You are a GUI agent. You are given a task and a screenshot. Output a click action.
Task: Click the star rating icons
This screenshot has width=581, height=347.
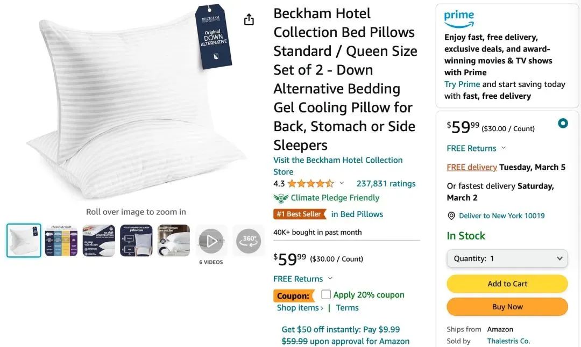pos(310,184)
